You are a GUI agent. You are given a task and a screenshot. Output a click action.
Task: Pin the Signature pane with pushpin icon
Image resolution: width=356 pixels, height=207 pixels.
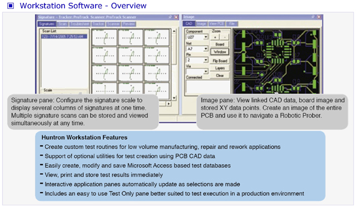coord(170,17)
